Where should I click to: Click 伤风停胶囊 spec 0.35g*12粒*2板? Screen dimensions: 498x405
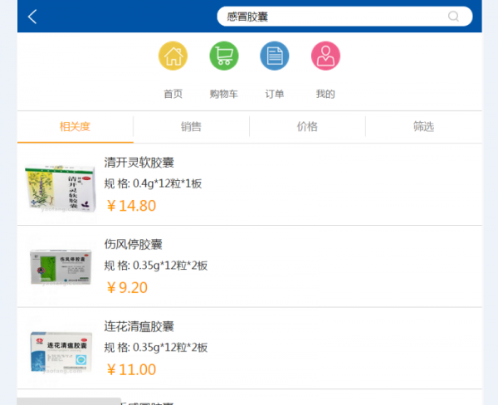pyautogui.click(x=170, y=266)
